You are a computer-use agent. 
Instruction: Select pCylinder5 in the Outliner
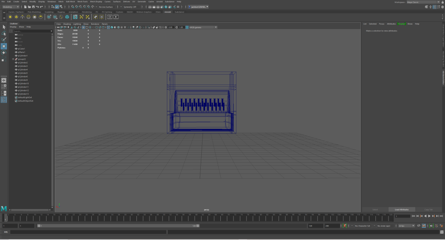point(23,73)
